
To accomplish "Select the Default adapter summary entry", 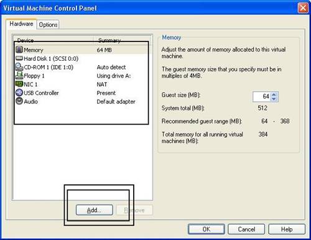I will [116, 102].
